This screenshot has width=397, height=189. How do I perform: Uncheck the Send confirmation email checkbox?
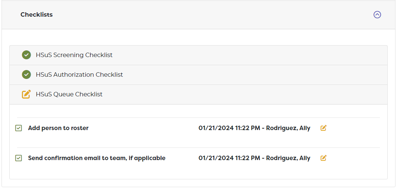click(x=19, y=158)
